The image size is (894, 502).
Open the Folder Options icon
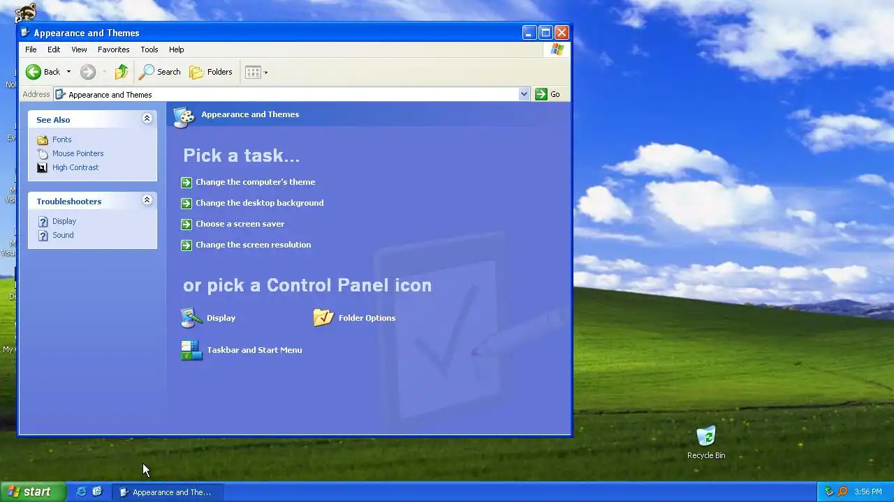coord(323,317)
